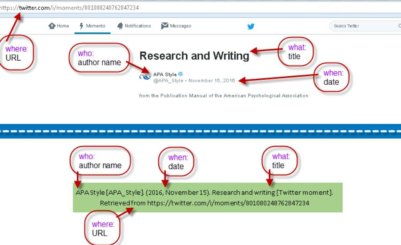This screenshot has width=401, height=245.
Task: Click the APA Style profile avatar
Action: click(x=145, y=77)
